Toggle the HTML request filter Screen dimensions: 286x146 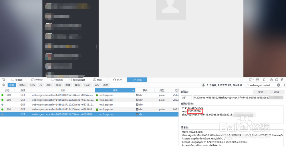pos(22,85)
